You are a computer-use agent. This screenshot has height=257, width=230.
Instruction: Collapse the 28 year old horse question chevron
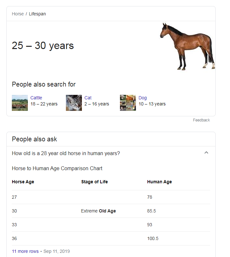(206, 153)
